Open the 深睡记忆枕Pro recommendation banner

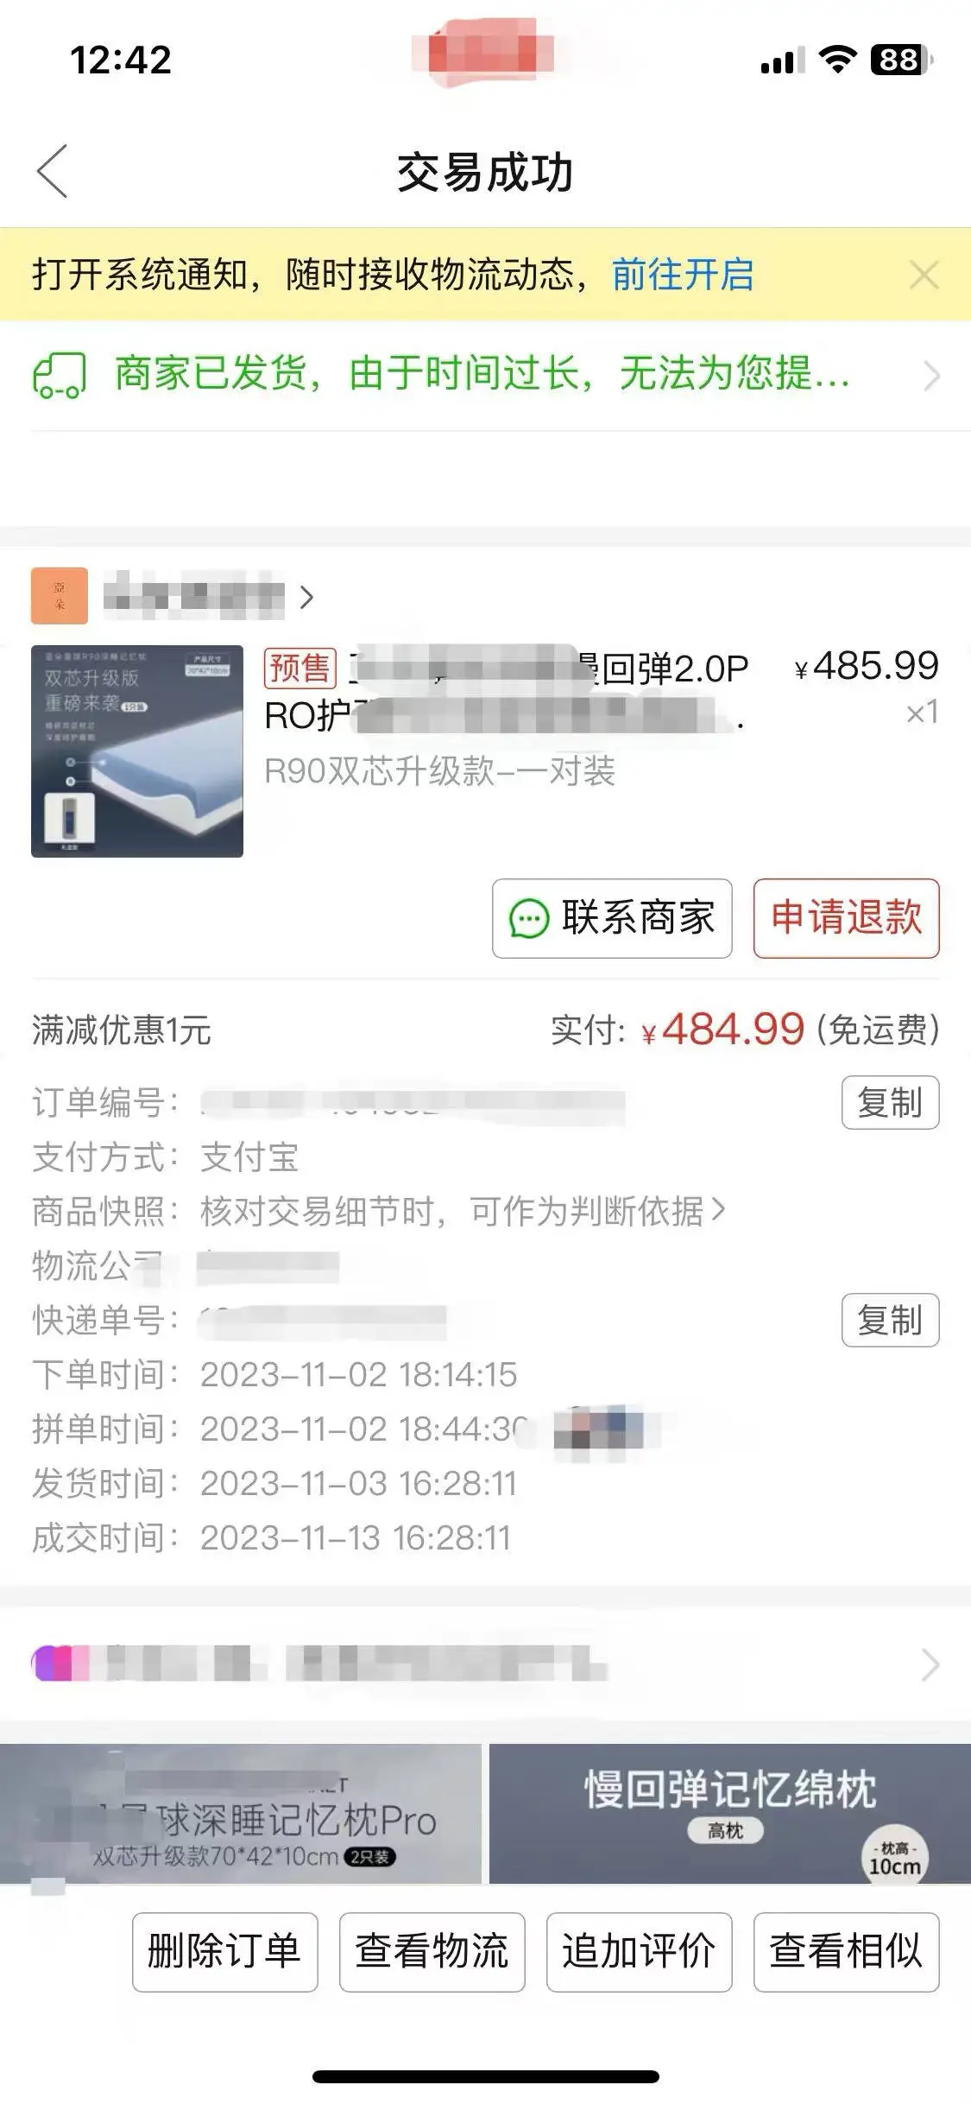pyautogui.click(x=240, y=1814)
